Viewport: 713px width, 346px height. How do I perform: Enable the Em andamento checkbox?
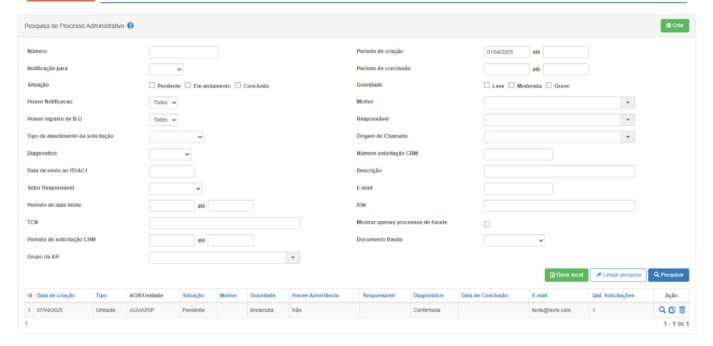188,85
